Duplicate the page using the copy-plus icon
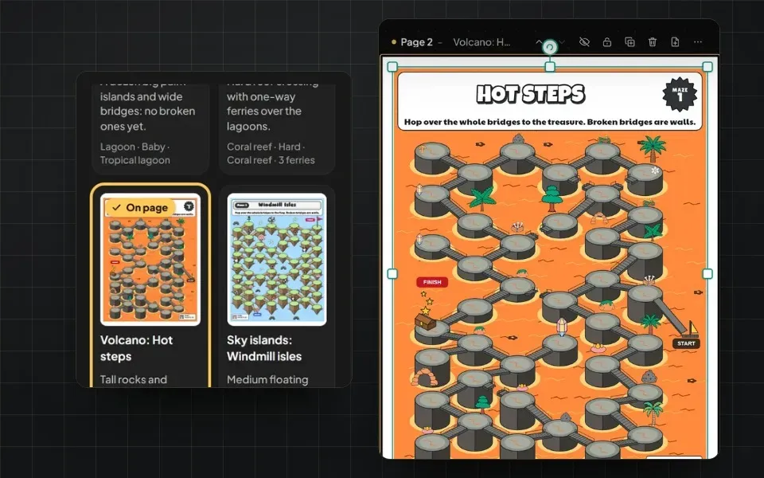This screenshot has width=764, height=478. coord(630,42)
